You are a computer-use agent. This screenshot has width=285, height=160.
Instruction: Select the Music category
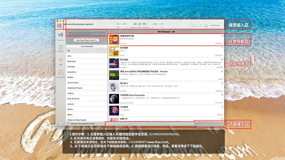(87, 109)
